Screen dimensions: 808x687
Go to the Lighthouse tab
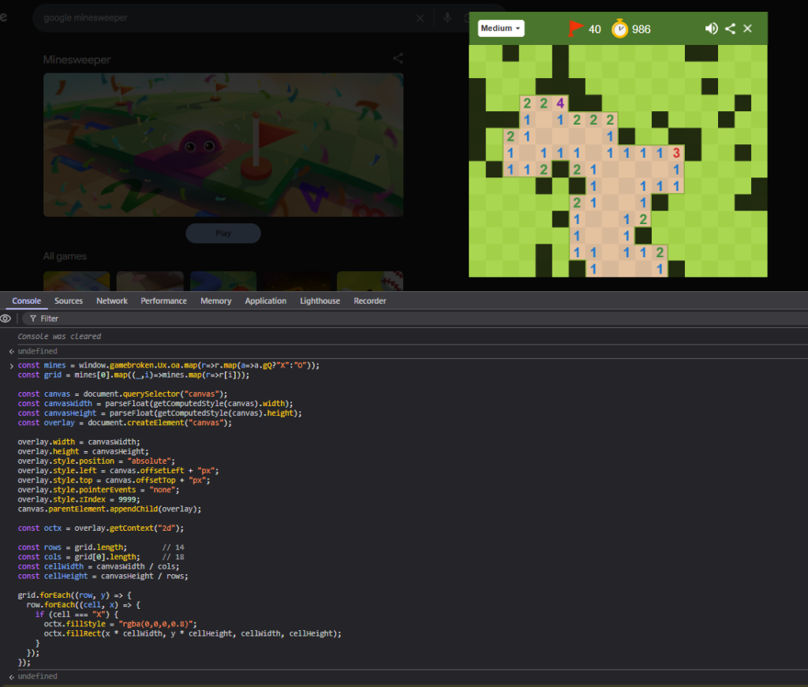coord(320,301)
